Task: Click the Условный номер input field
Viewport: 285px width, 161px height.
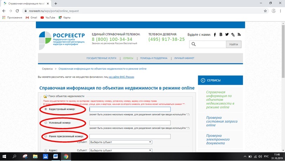Action: [x=130, y=123]
